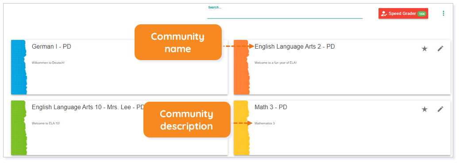Click the "Wilkommen to Deutsch!" description
This screenshot has width=459, height=164.
point(48,63)
